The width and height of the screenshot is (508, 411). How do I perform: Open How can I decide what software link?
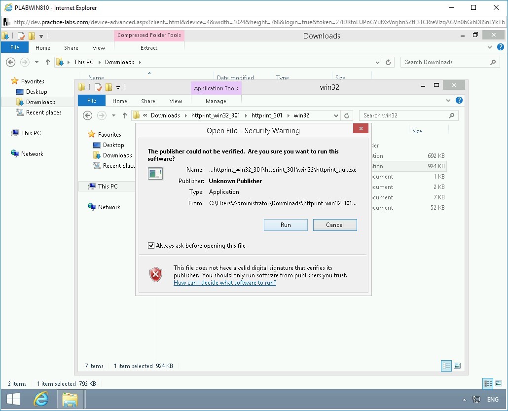(x=224, y=283)
